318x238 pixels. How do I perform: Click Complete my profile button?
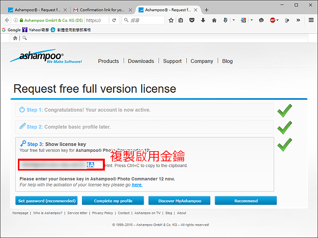click(x=113, y=200)
